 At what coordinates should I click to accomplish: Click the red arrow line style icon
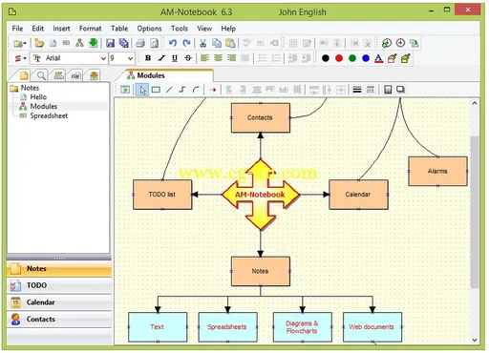[x=212, y=90]
